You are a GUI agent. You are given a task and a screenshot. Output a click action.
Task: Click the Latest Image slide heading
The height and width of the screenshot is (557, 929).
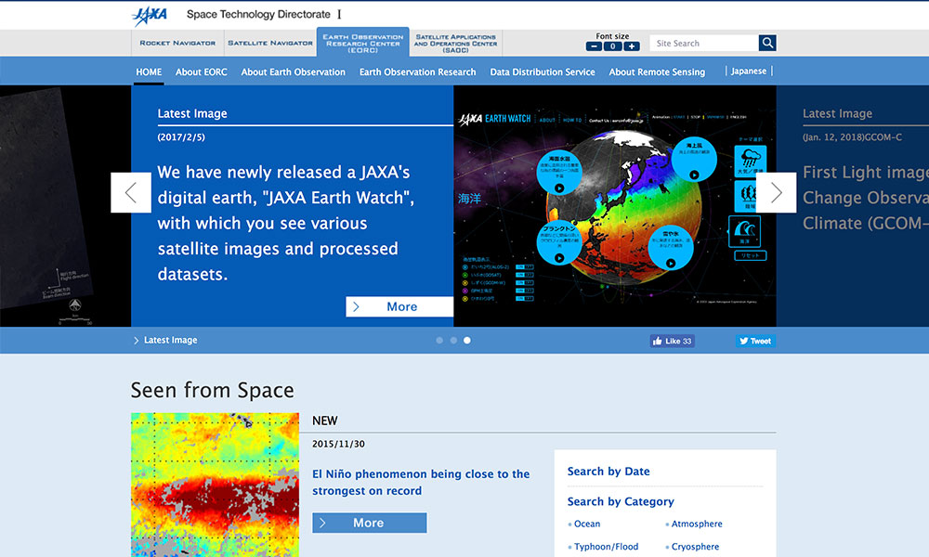[192, 113]
